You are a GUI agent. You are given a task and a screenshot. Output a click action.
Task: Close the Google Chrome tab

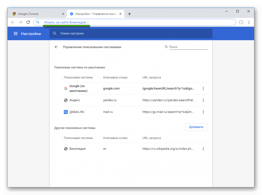[x=63, y=14]
